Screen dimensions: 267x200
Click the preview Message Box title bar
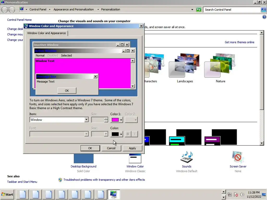(65, 77)
